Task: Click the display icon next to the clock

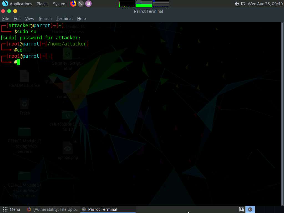Action: [244, 4]
